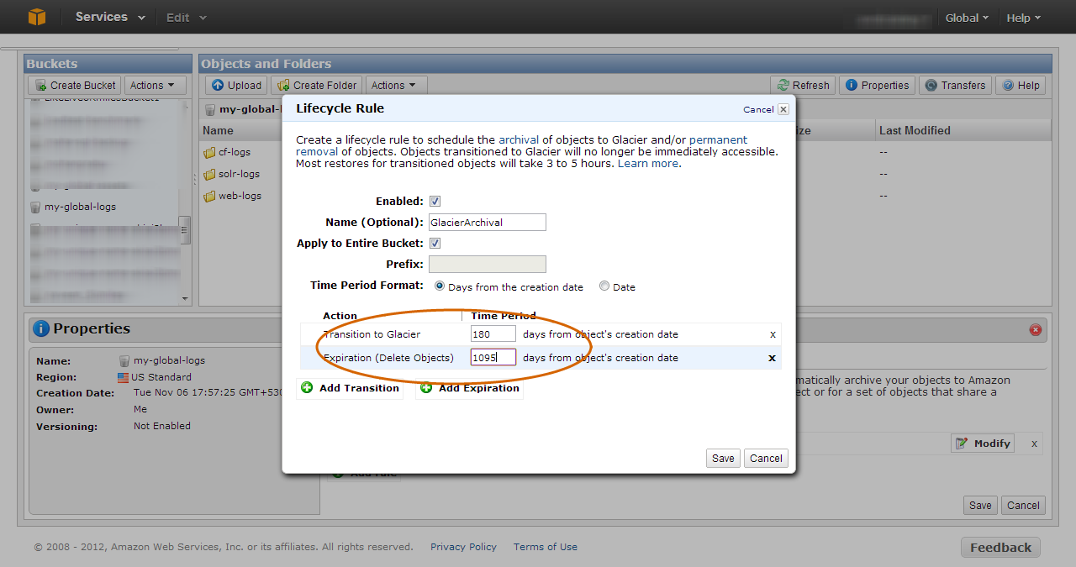
Task: Select my-global-logs bucket in list
Action: (x=80, y=207)
